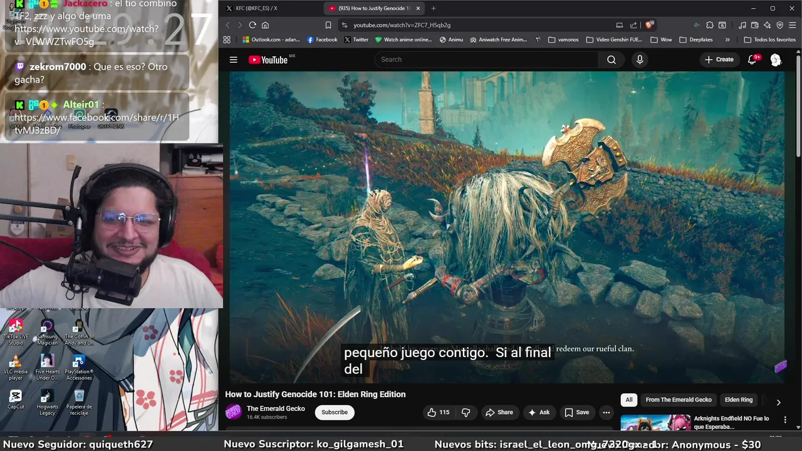Image resolution: width=802 pixels, height=451 pixels.
Task: Open the Brave Wallet icon
Action: (754, 25)
